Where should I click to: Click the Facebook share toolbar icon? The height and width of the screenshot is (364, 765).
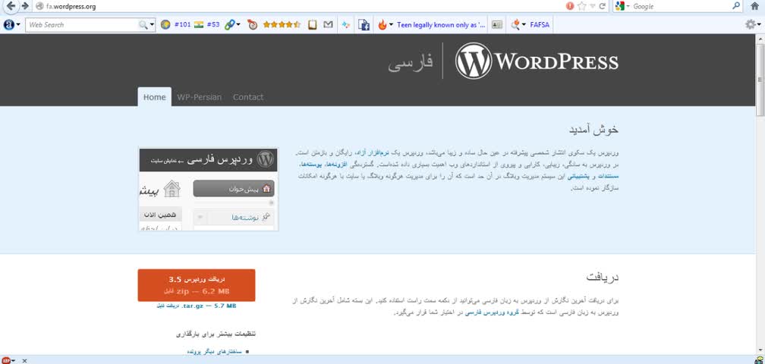click(x=364, y=25)
